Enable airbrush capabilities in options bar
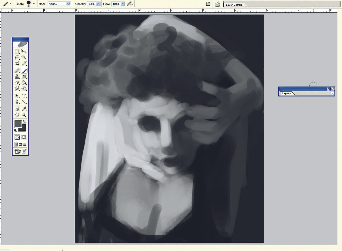The height and width of the screenshot is (251, 342). (130, 4)
